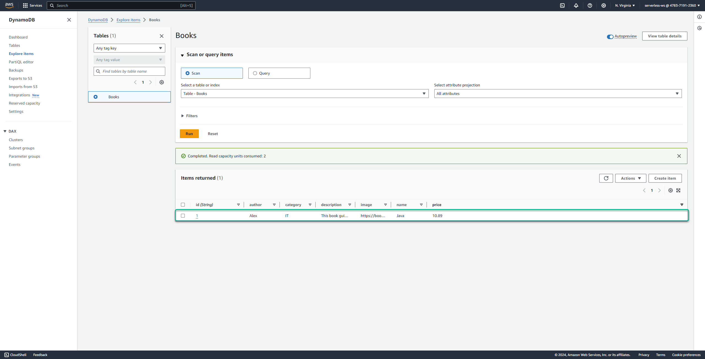The height and width of the screenshot is (359, 705).
Task: Sort by the description column arrow
Action: (x=350, y=205)
